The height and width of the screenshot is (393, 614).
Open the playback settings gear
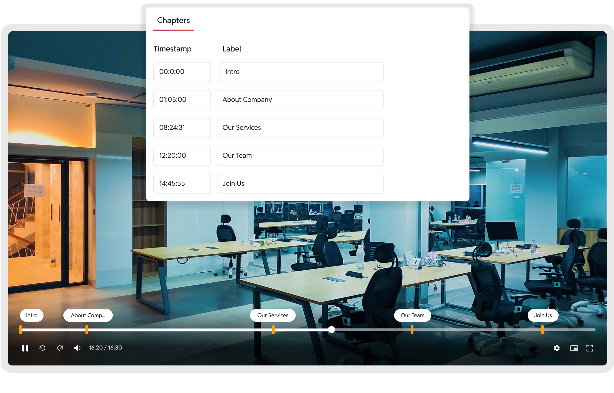[557, 348]
